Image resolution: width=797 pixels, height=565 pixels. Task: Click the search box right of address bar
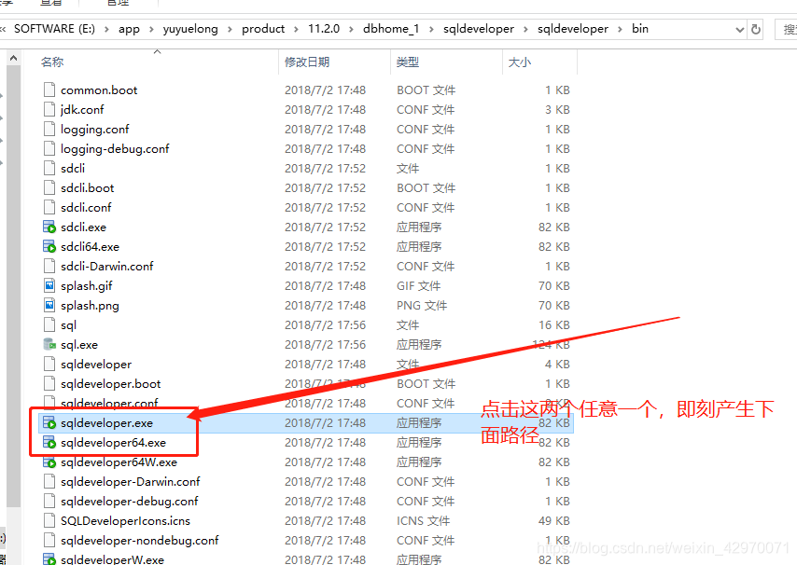[x=786, y=30]
